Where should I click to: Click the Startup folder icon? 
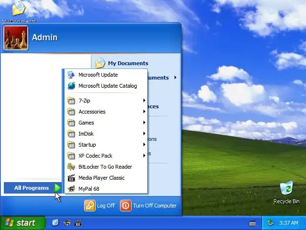(71, 145)
